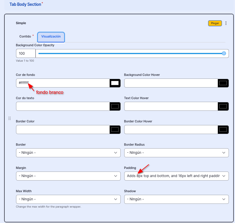
Task: Expand the Max Width dropdown
Action: tap(68, 199)
